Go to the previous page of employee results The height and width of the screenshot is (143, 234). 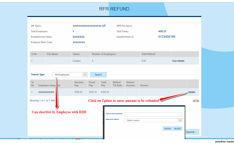point(194,100)
